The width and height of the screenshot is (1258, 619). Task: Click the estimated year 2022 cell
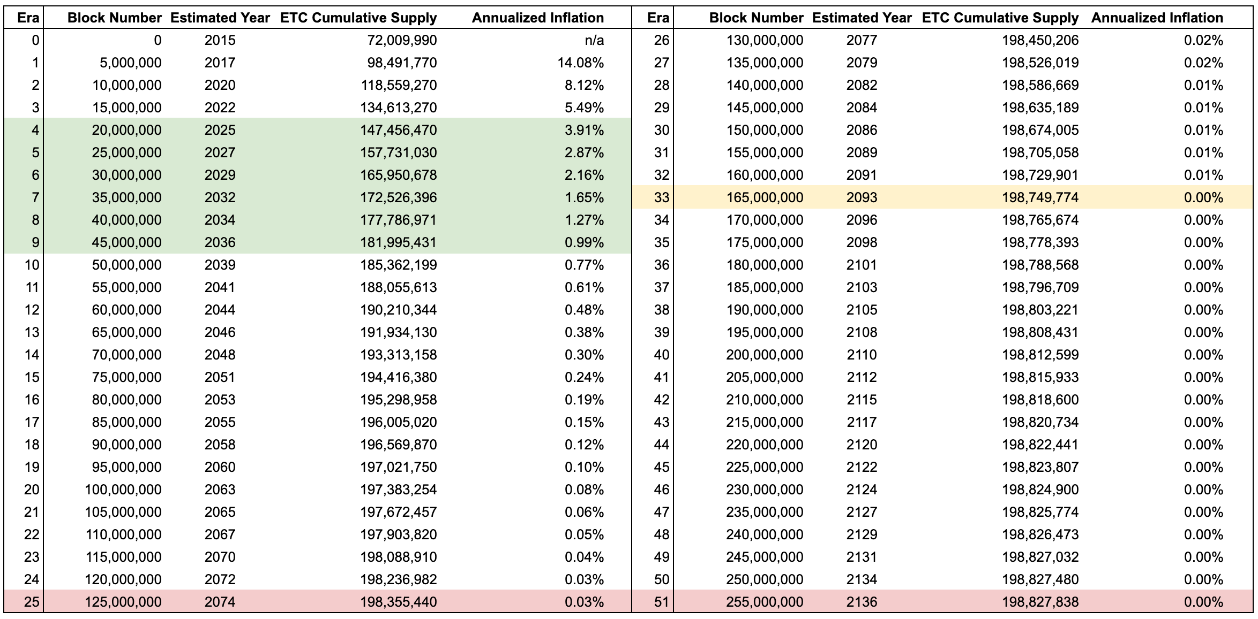click(220, 108)
